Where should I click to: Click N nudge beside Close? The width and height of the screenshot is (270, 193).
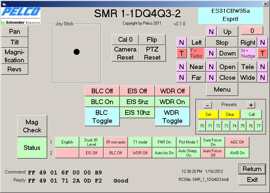pos(211,78)
